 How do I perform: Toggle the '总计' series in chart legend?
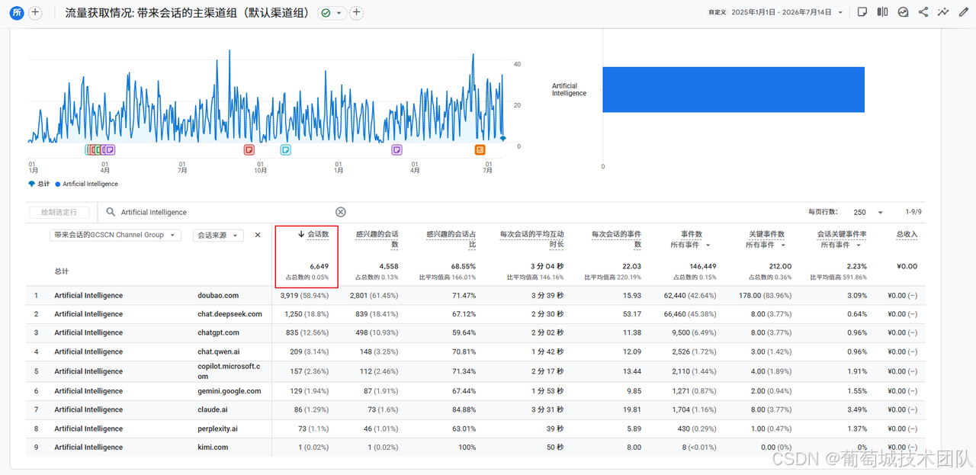pyautogui.click(x=39, y=184)
